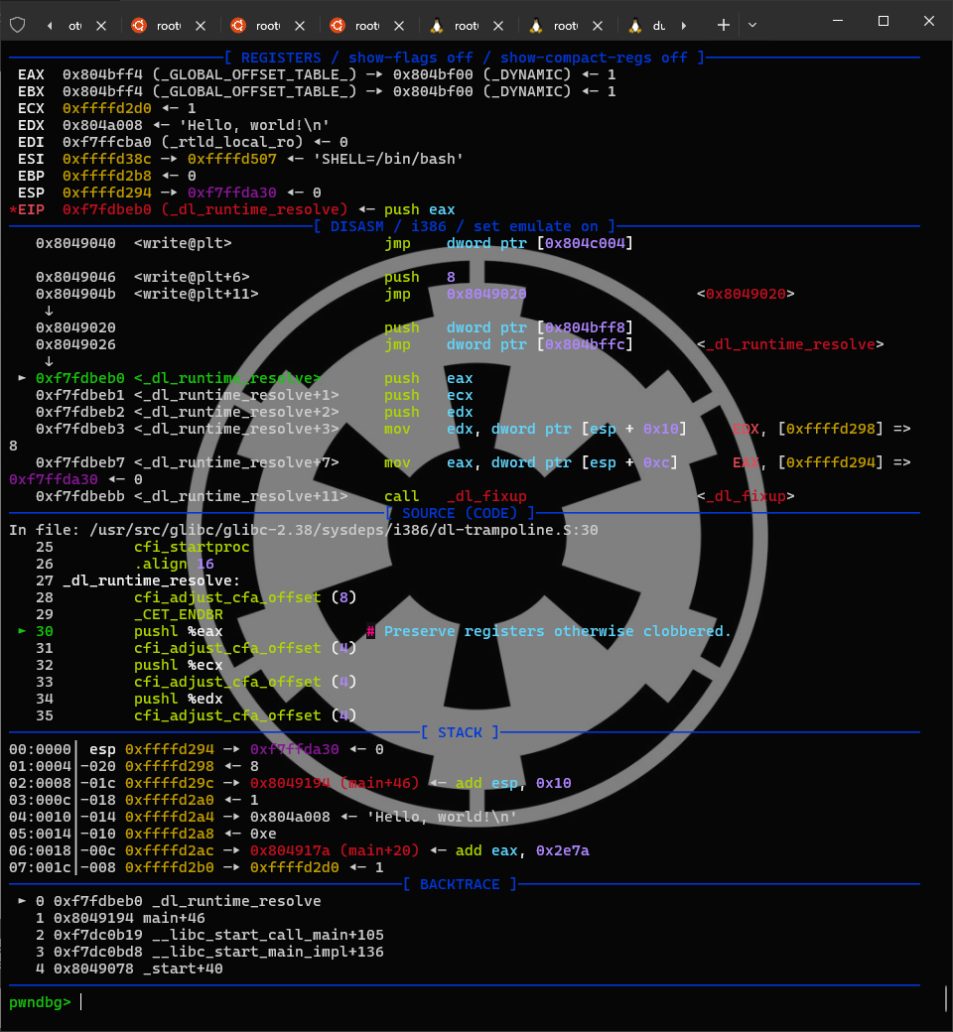The width and height of the screenshot is (953, 1032).
Task: Click backtrace frame 4 _start+40
Action: (x=129, y=968)
